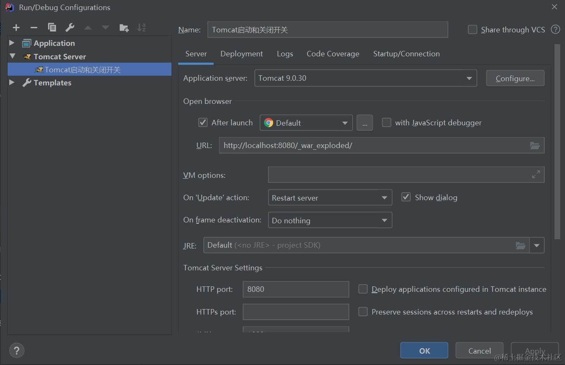Click the VM options input field

pos(406,175)
